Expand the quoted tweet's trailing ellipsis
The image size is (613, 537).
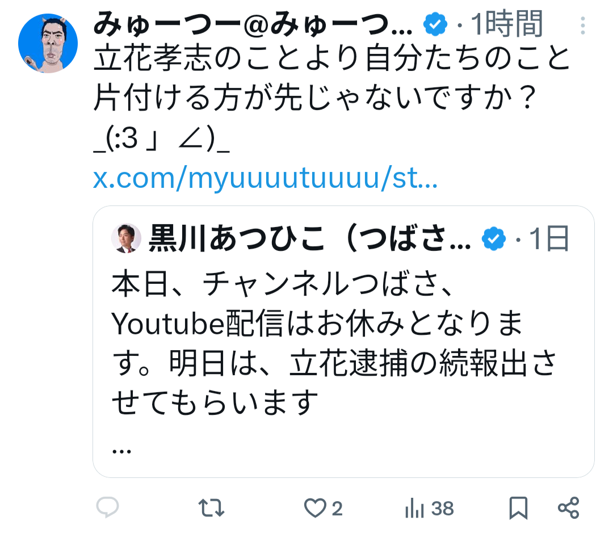click(122, 450)
